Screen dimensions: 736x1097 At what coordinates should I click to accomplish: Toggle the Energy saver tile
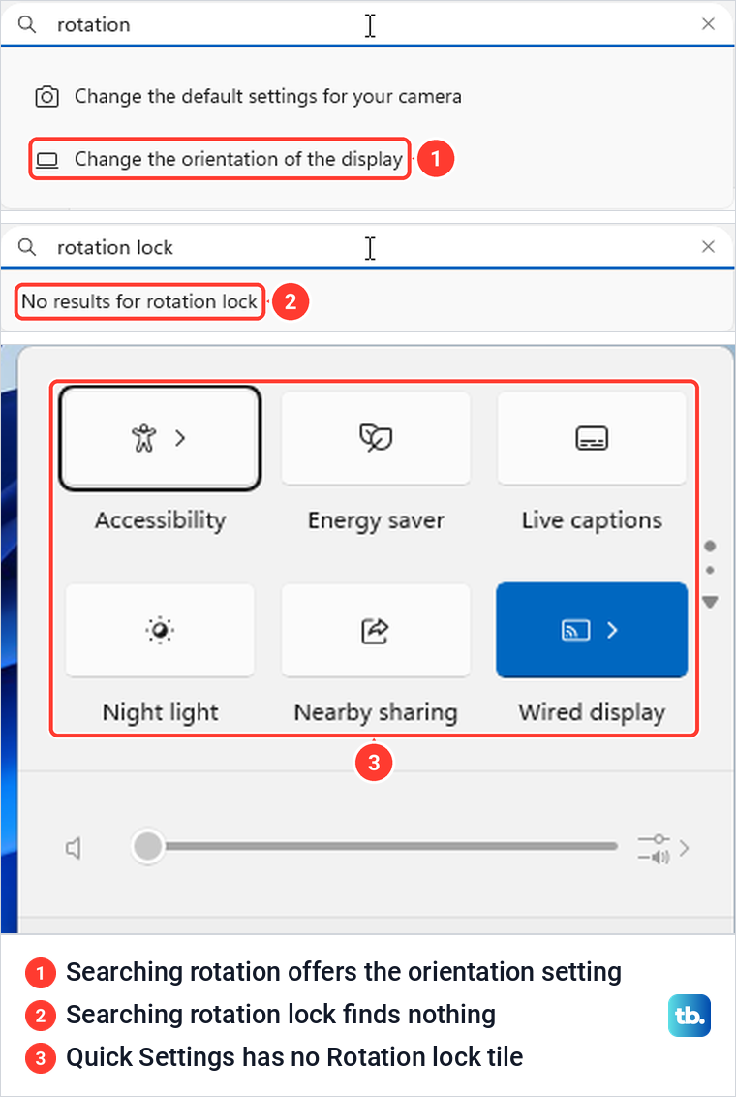pyautogui.click(x=376, y=438)
